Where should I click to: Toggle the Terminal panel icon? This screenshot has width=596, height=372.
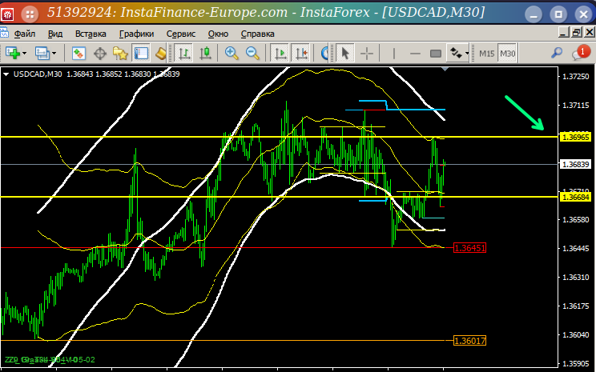click(141, 53)
